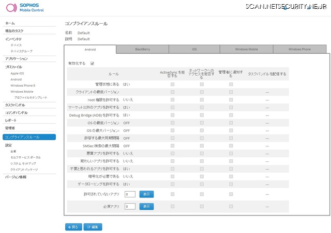Open the Windows Mobile tab
331x233 pixels.
[246, 49]
